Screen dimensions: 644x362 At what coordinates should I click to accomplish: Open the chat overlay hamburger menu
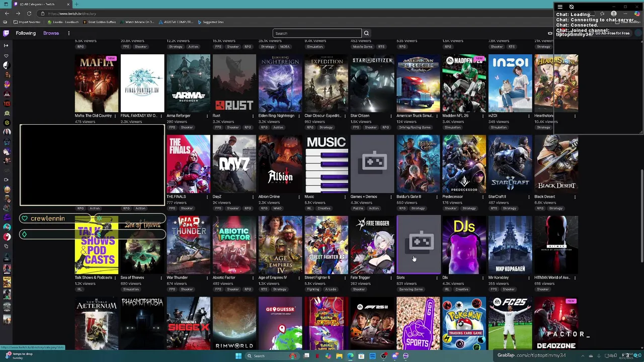pos(560,7)
